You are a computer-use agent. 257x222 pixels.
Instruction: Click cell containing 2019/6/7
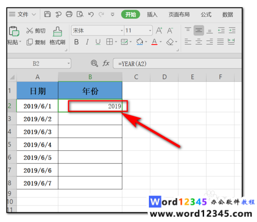pos(37,183)
